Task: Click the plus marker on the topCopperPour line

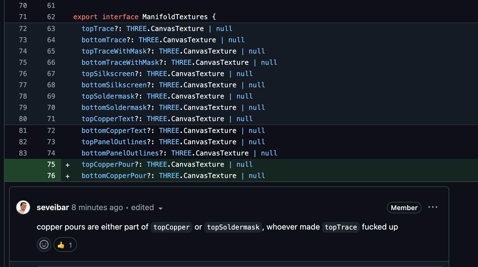Action: (x=67, y=165)
